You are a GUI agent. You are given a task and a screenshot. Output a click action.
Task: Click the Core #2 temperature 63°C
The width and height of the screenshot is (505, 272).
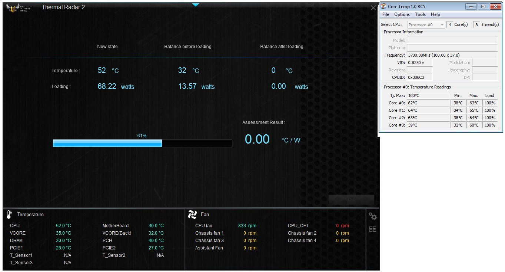pos(428,118)
